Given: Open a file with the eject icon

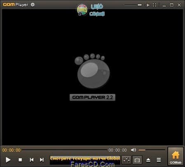Looking at the screenshot, I should point(148,160).
